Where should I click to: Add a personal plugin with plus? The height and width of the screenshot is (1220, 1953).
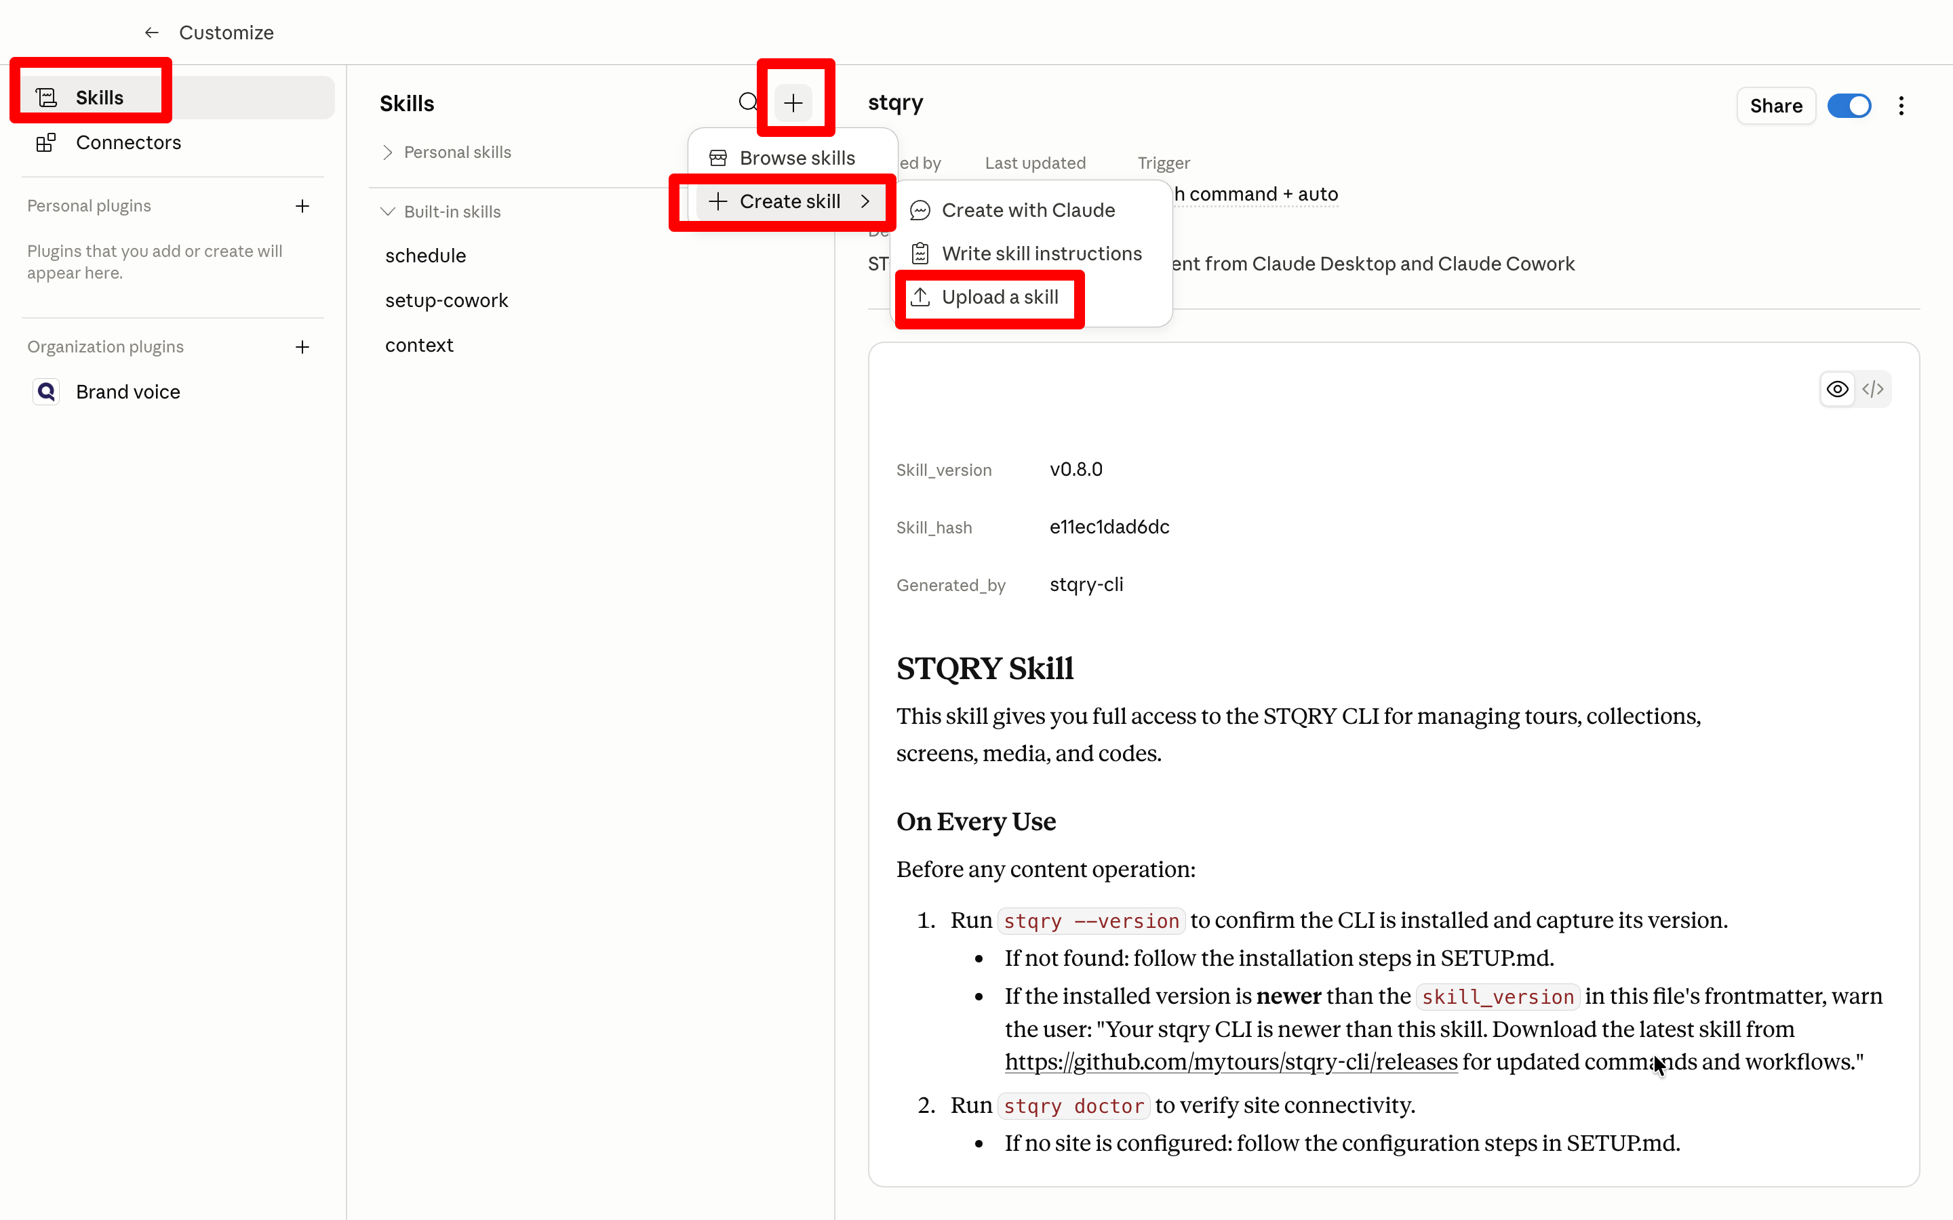[x=302, y=206]
